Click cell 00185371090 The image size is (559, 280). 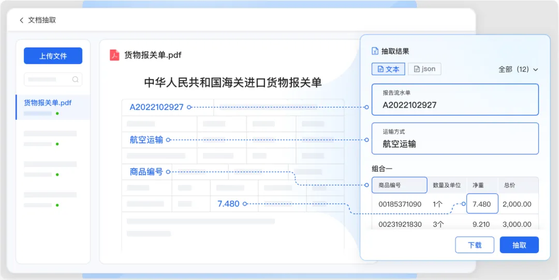pos(400,204)
